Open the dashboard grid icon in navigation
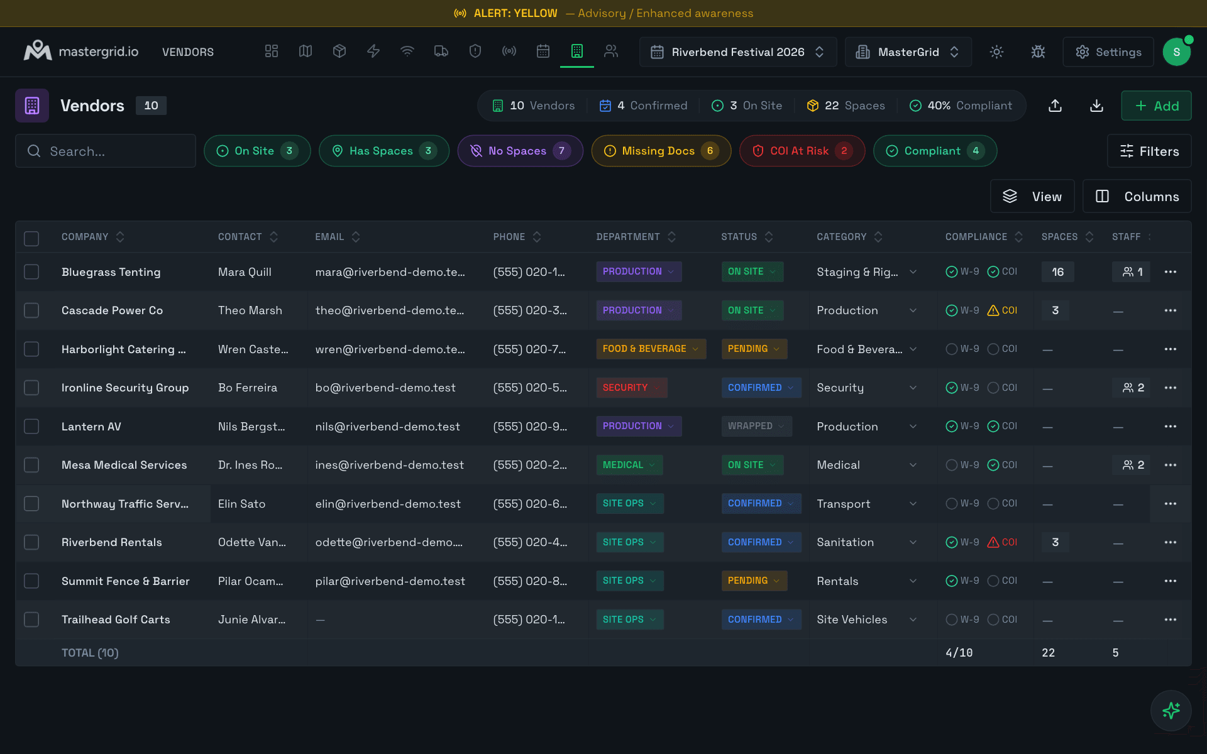The height and width of the screenshot is (754, 1207). 272,52
